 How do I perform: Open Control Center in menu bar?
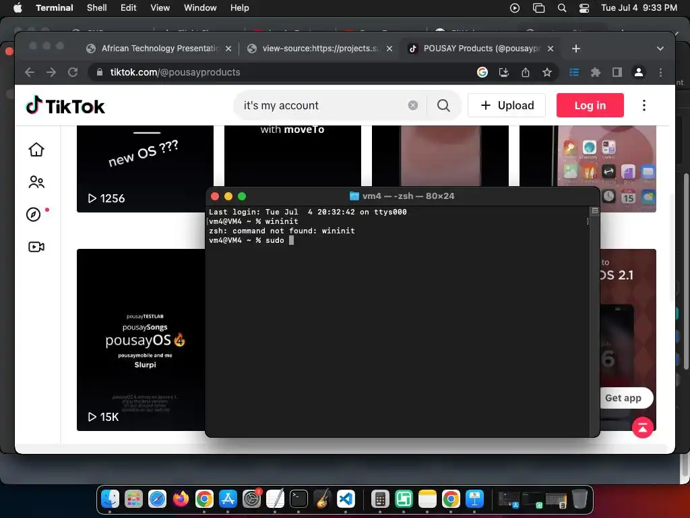point(584,8)
